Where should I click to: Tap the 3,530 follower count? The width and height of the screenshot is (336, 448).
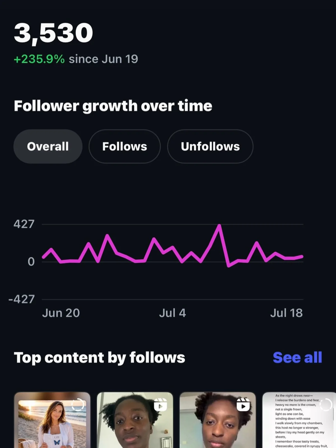point(53,33)
